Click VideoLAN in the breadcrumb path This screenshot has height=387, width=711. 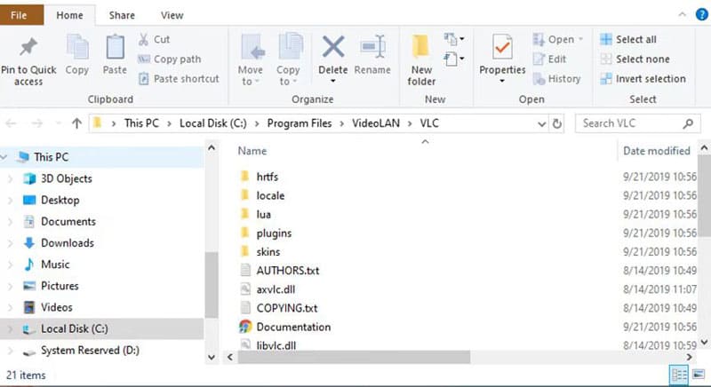376,123
